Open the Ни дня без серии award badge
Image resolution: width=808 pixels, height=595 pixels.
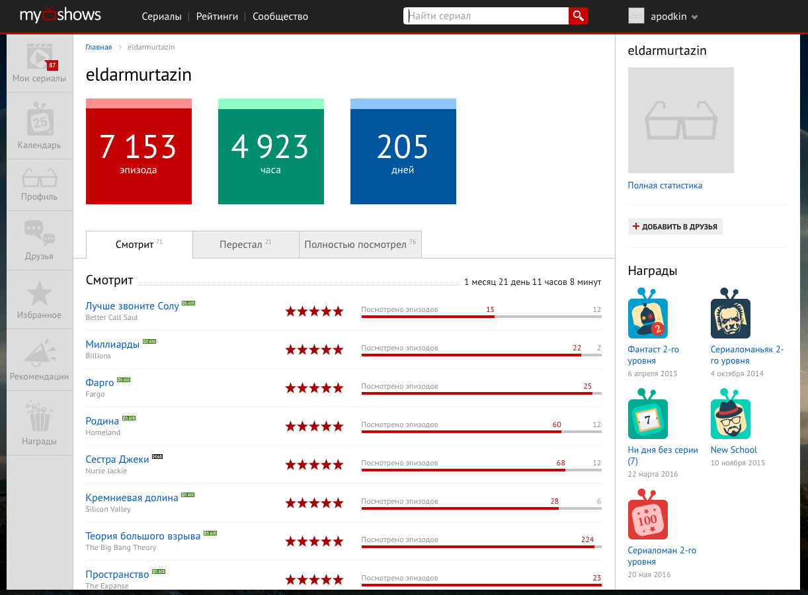click(647, 415)
